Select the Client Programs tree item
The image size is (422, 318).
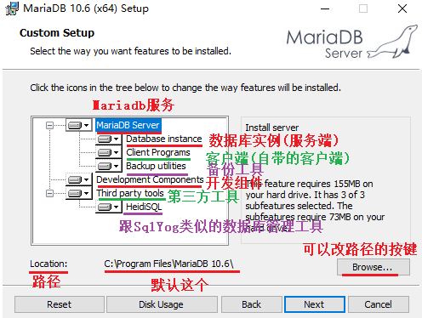[x=158, y=152]
